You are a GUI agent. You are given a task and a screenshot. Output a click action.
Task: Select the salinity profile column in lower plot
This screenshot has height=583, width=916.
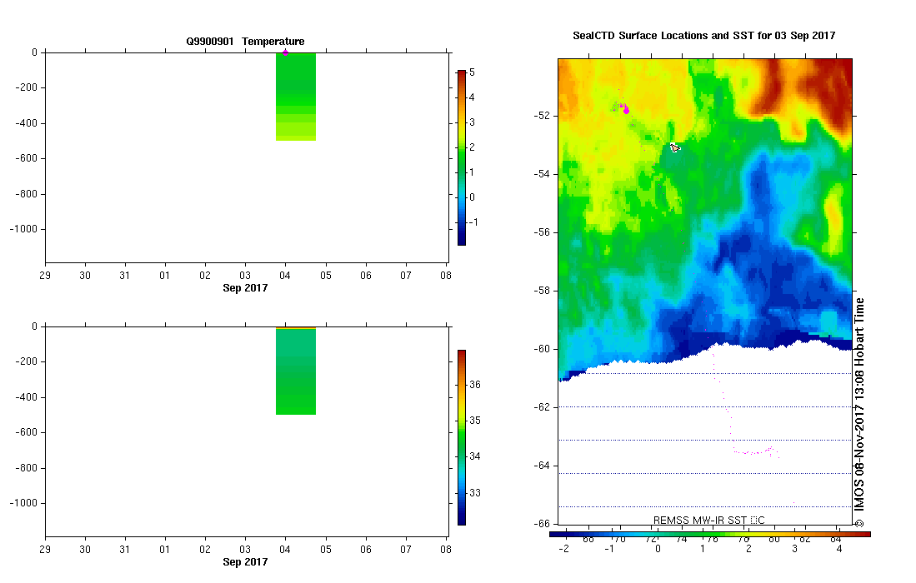pos(296,371)
